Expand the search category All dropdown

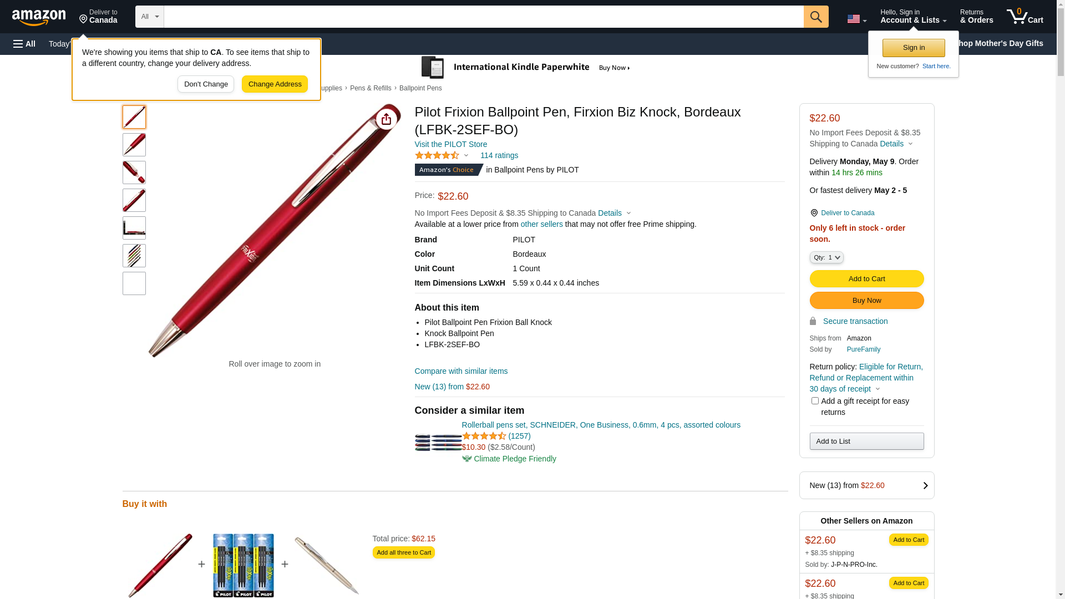point(150,17)
